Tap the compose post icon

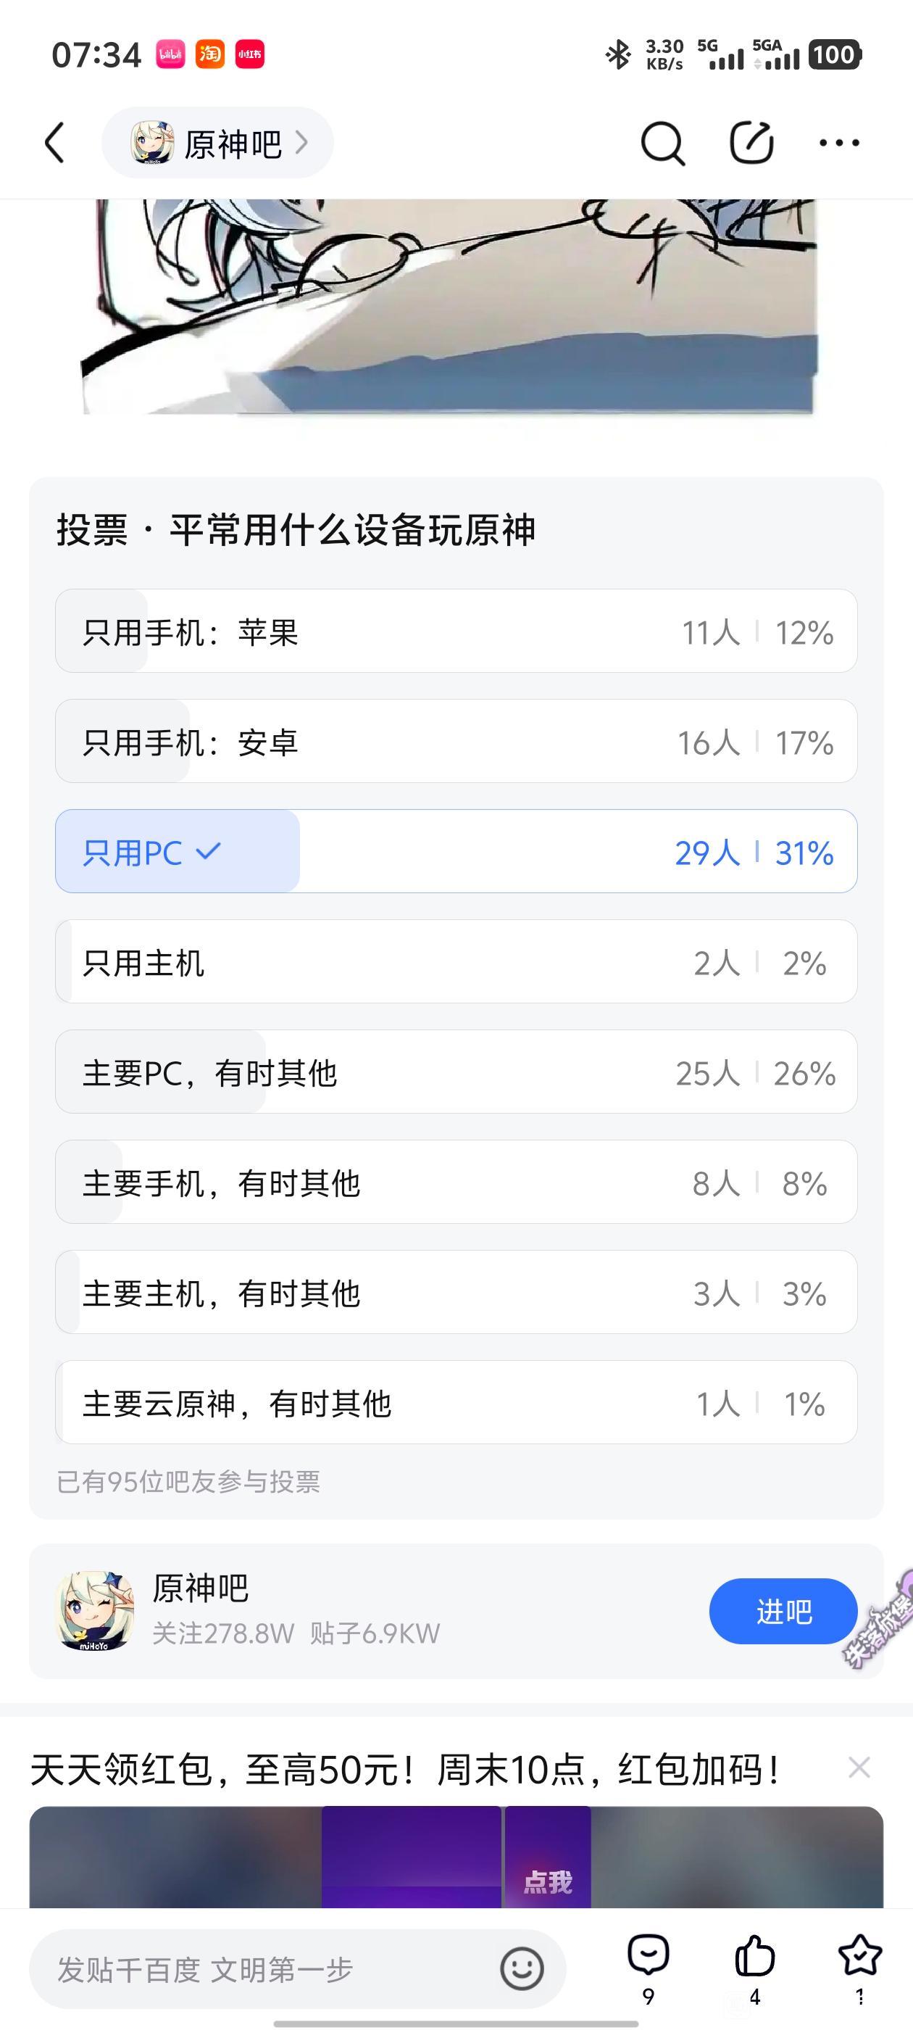coord(751,143)
